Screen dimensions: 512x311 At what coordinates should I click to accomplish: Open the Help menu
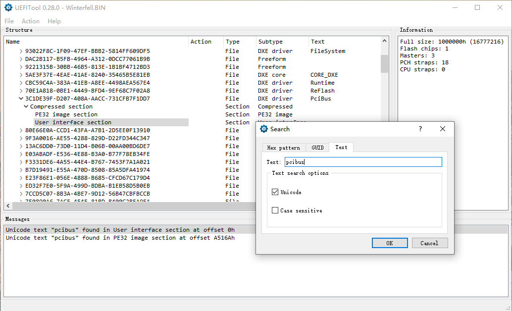click(54, 21)
